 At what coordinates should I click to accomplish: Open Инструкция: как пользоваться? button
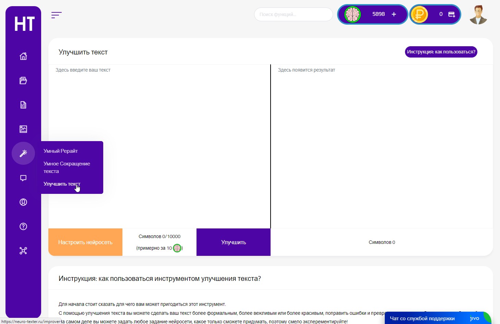coord(441,52)
